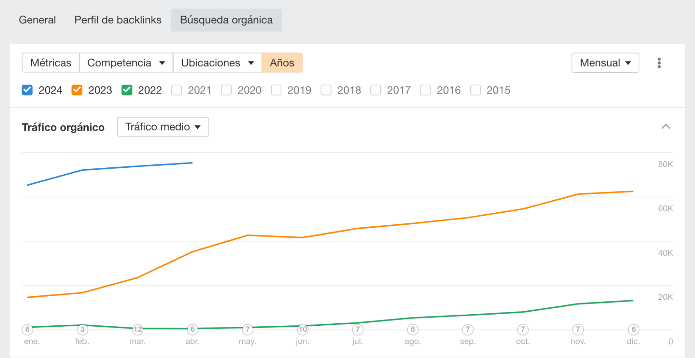Viewport: 695px width, 358px height.
Task: Click the circled 7 marker above nov.
Action: (578, 329)
